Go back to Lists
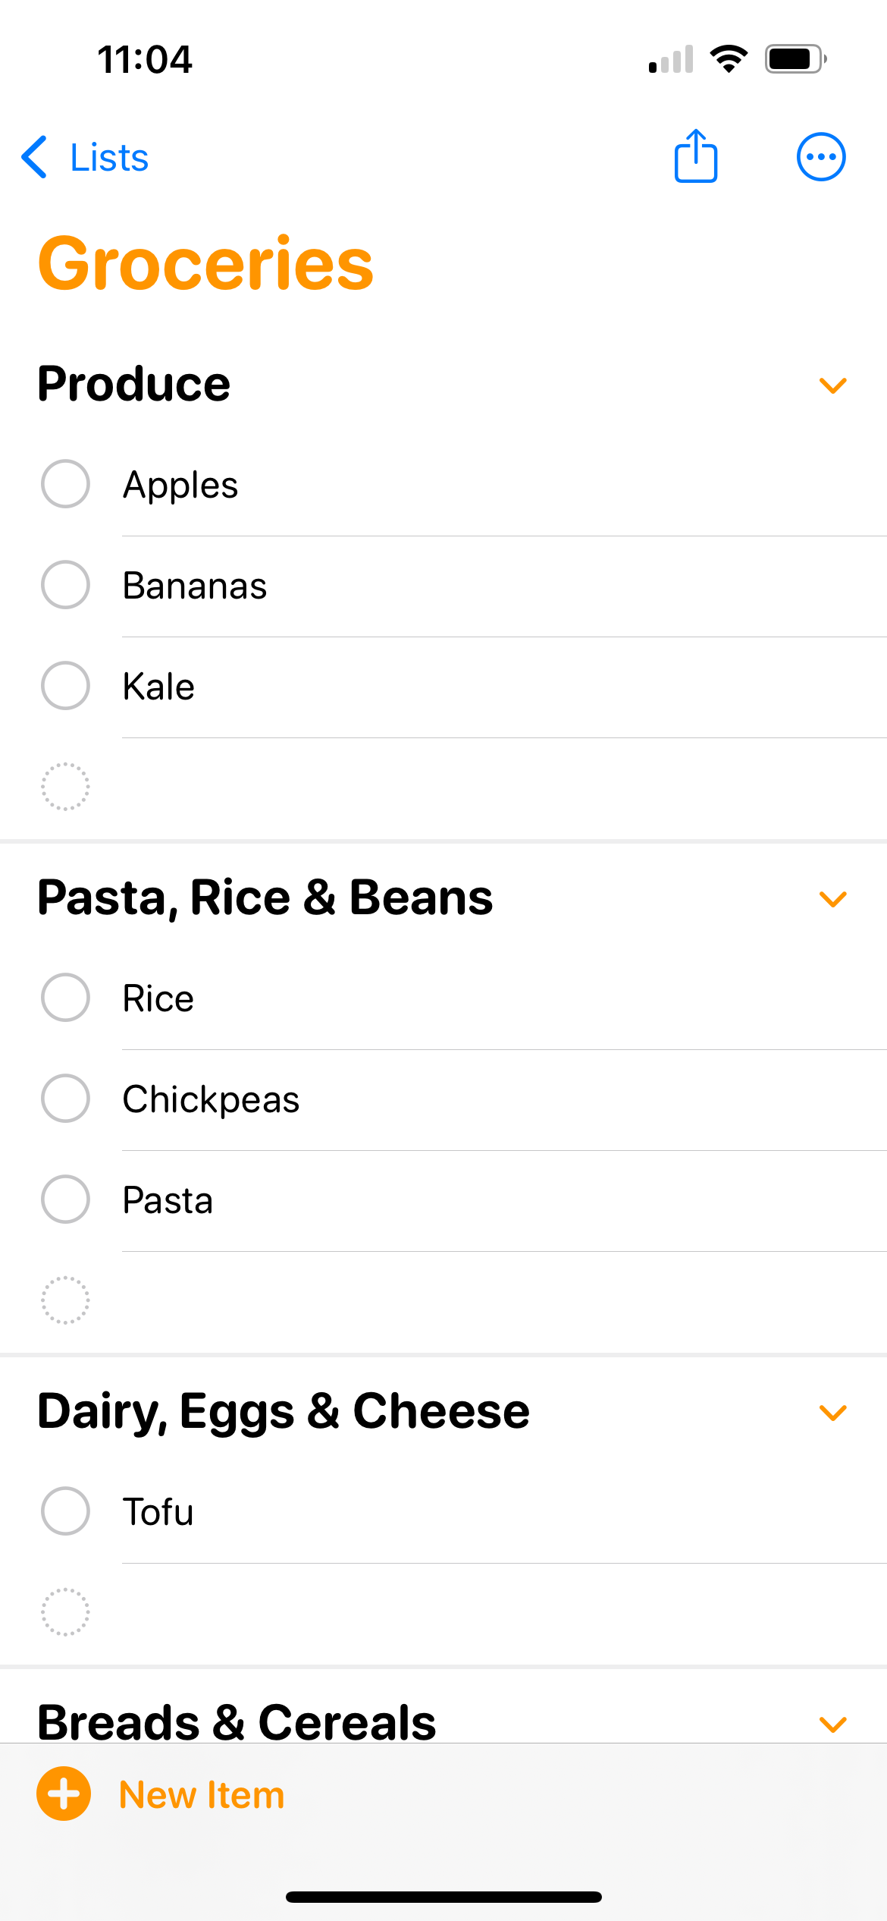This screenshot has width=887, height=1921. [x=108, y=158]
